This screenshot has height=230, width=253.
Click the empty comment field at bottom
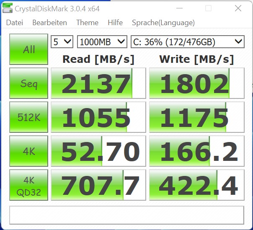click(x=126, y=215)
